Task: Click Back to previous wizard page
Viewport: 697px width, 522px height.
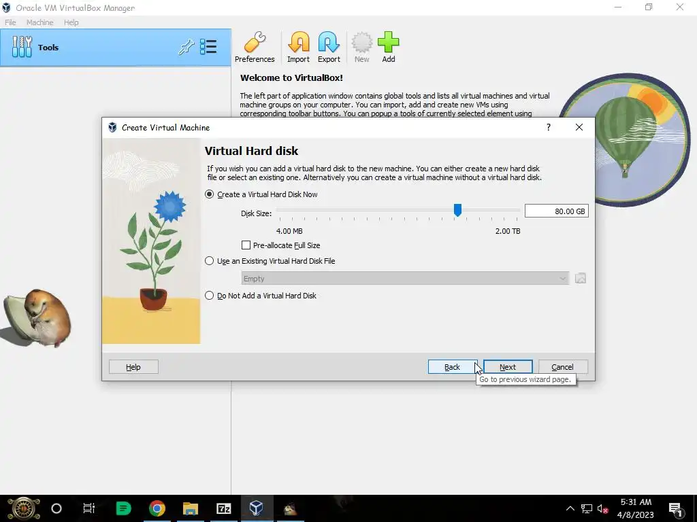Action: click(452, 367)
